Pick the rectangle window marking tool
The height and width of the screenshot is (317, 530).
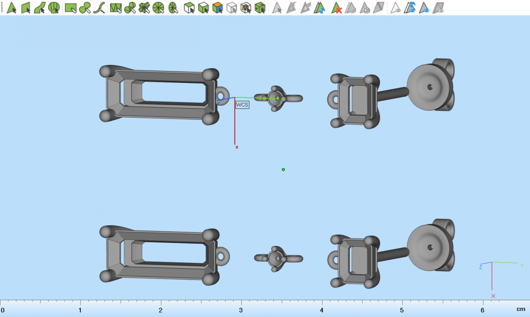coord(71,7)
